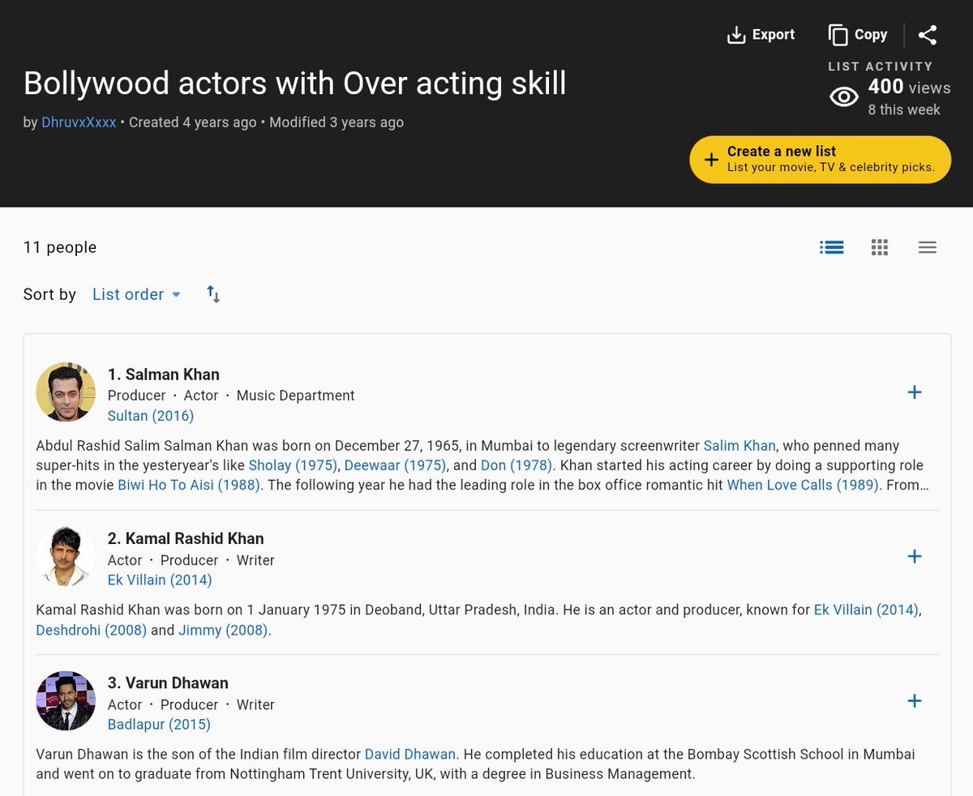
Task: Open 3. Varun Dhawan name link
Action: tap(168, 683)
